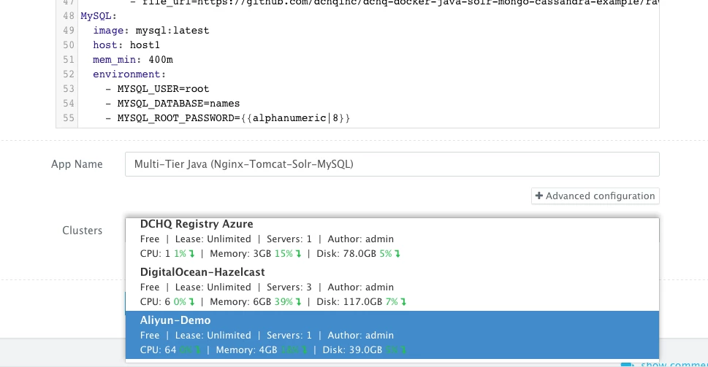The image size is (708, 367).
Task: Click line number 55 in gutter
Action: tap(69, 118)
